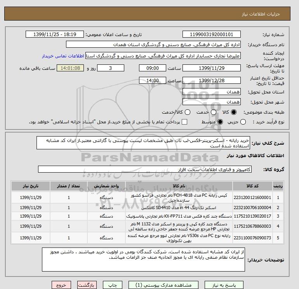Image resolution: width=299 pixels, height=289 pixels.
Task: Click the remaining days field showing 3
Action: [111, 68]
